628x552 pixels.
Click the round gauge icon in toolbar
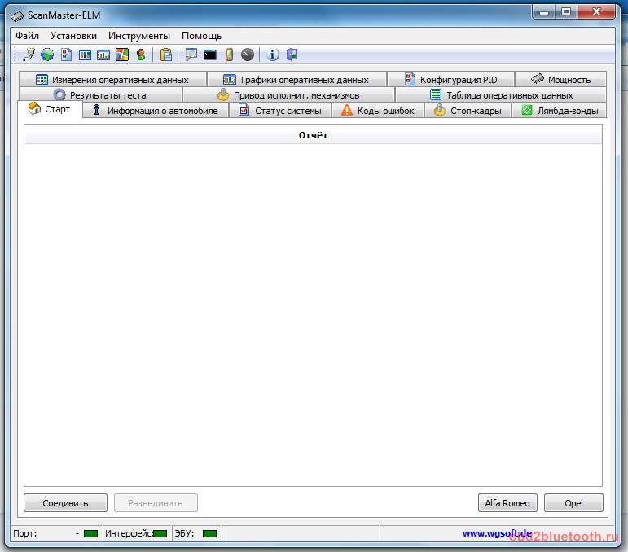(248, 55)
